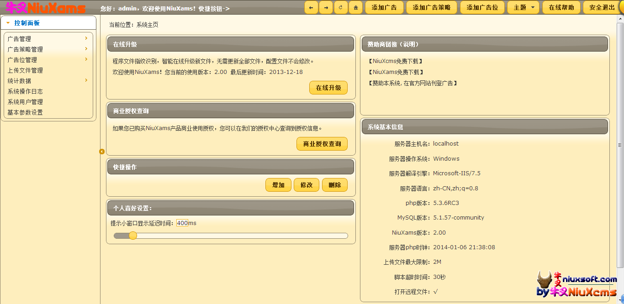Click the php version value 5.3.6RC3
The height and width of the screenshot is (304, 624).
click(446, 203)
